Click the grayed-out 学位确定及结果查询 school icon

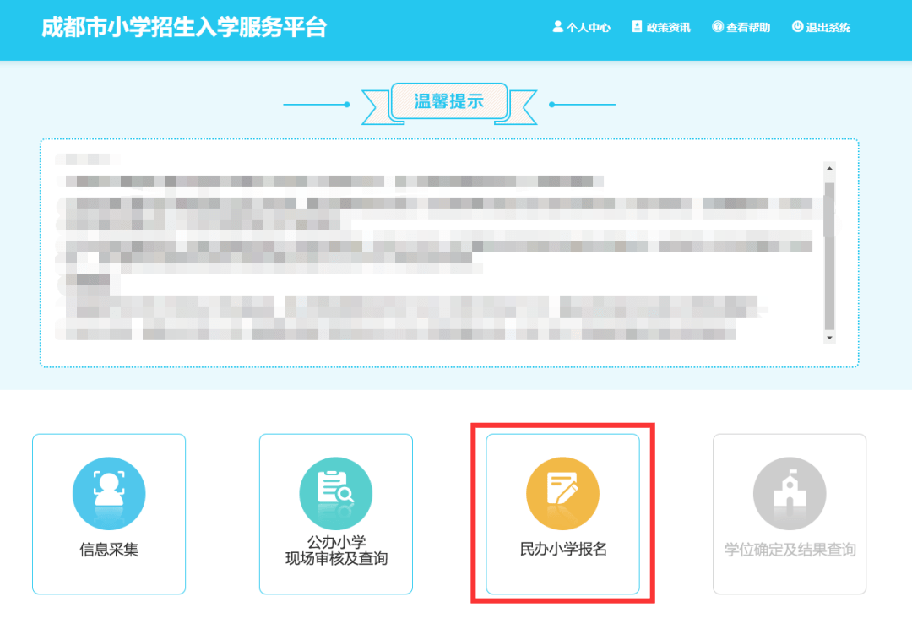coord(789,492)
